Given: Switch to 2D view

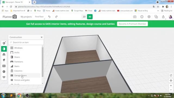Looking at the screenshot, I should point(84,17).
